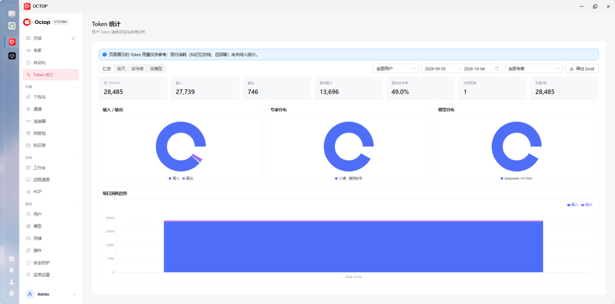Screen dimensions: 615x304
Task: Open the notification bell in the dock
Action: 12,270
